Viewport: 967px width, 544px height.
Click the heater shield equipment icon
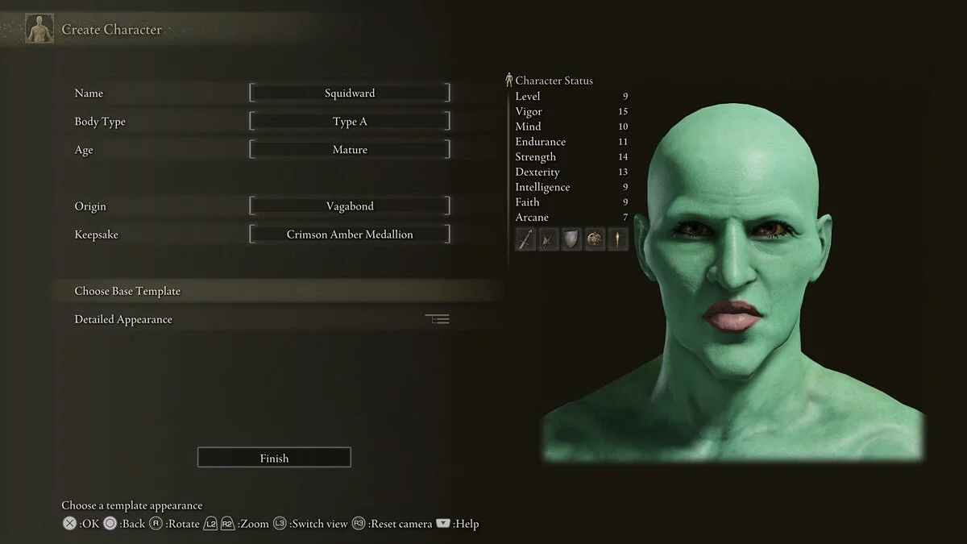click(571, 239)
